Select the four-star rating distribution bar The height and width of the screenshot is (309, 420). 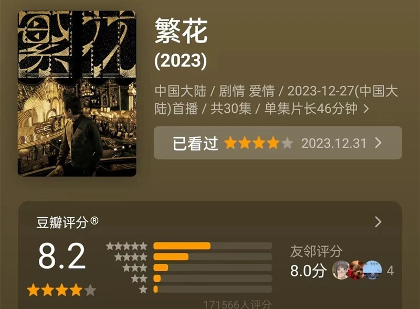(x=213, y=257)
